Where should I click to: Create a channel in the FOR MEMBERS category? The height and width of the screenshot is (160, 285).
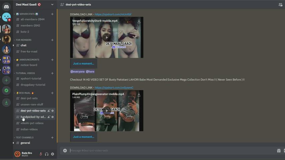point(52,40)
